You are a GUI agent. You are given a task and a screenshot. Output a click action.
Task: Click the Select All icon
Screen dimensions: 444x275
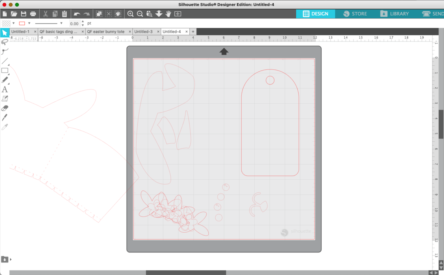(99, 14)
